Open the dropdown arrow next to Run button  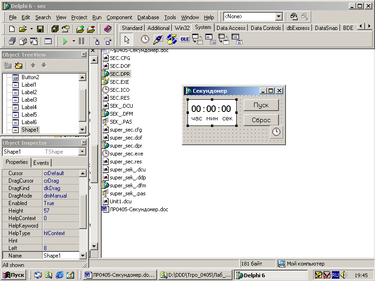(74, 41)
